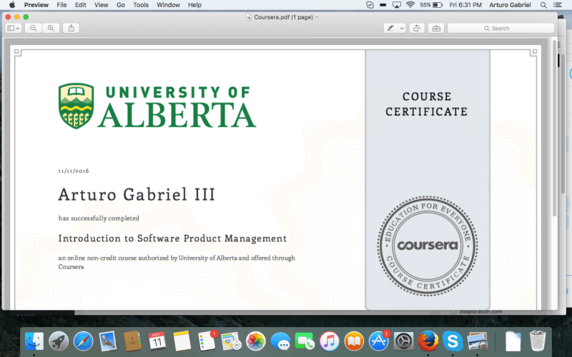Click the Fri 6:31 PM clock
Screen dimensions: 572x357
tap(465, 5)
